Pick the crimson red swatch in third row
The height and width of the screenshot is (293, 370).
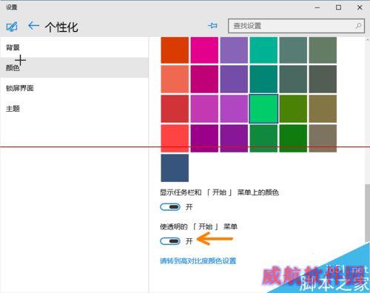175,109
